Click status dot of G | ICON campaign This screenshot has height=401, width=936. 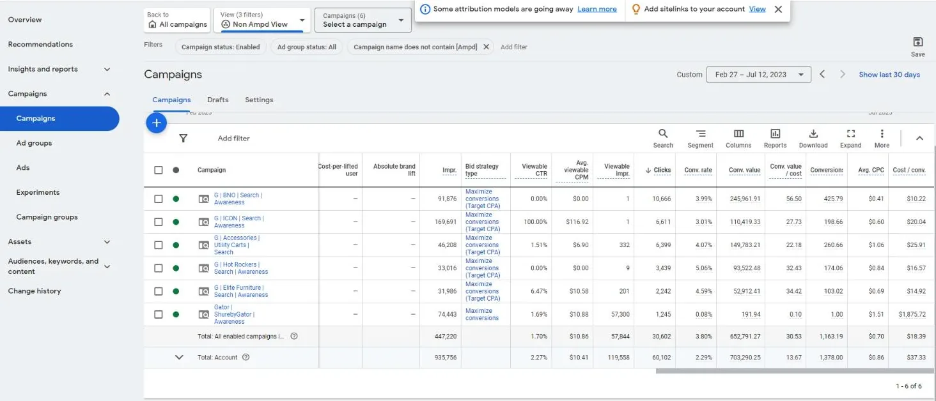(x=176, y=222)
